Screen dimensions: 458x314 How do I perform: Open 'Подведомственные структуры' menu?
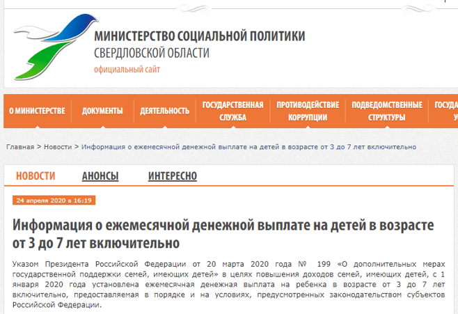click(387, 111)
